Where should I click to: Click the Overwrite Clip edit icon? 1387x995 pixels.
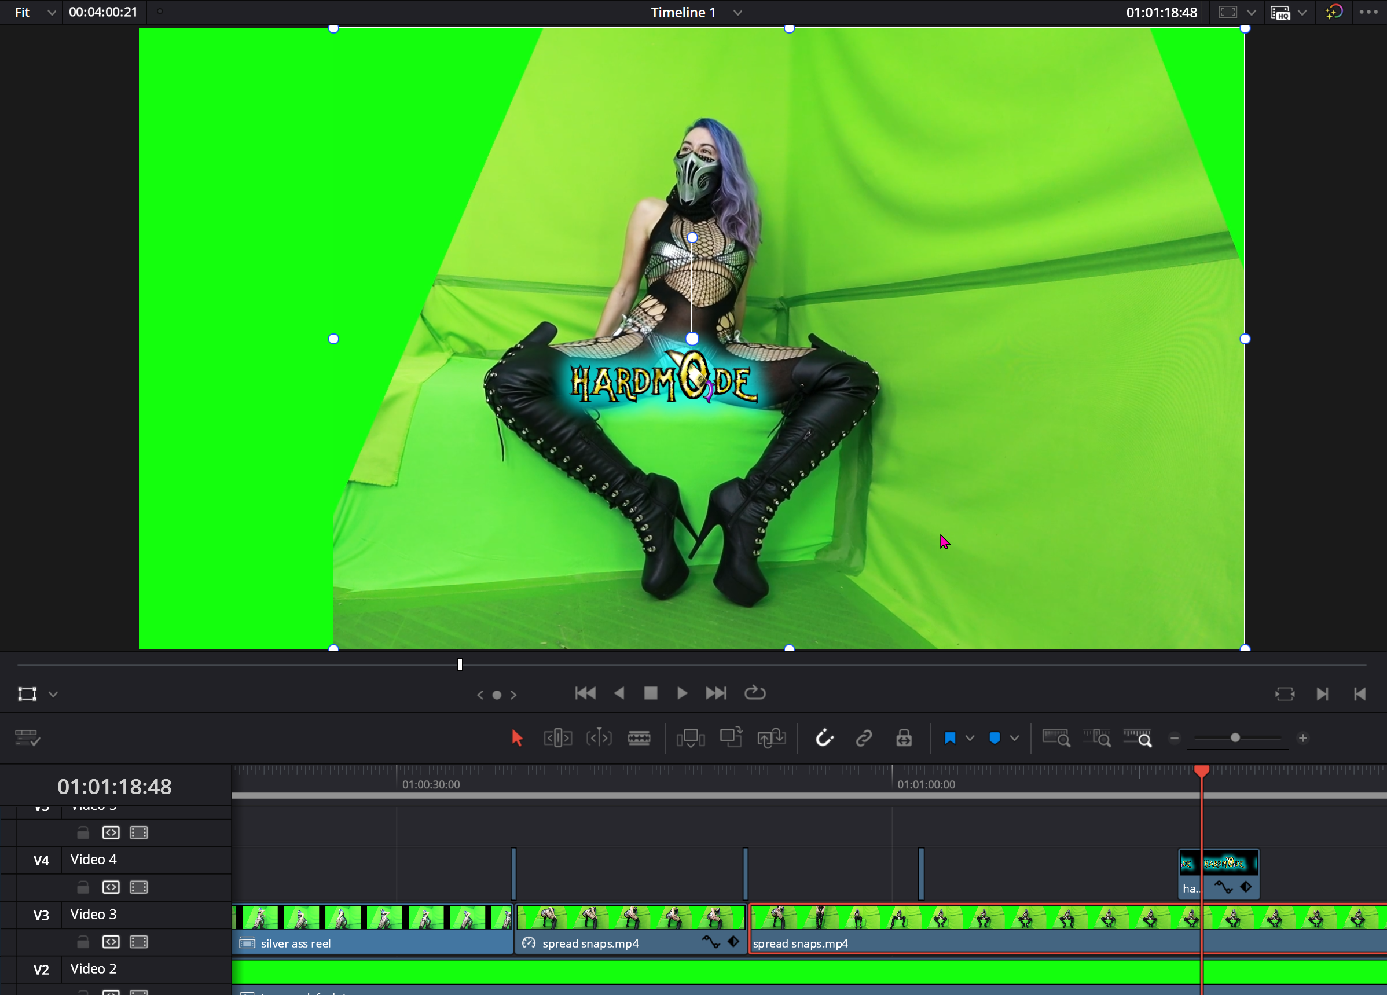[x=731, y=737]
